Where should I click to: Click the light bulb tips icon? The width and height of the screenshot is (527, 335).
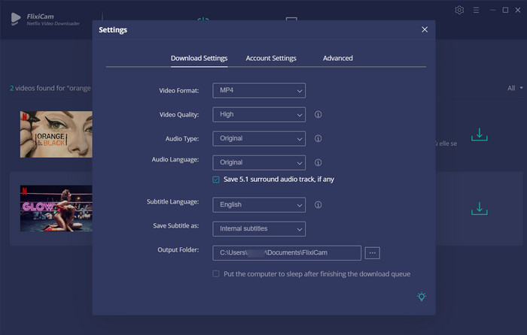(x=422, y=297)
